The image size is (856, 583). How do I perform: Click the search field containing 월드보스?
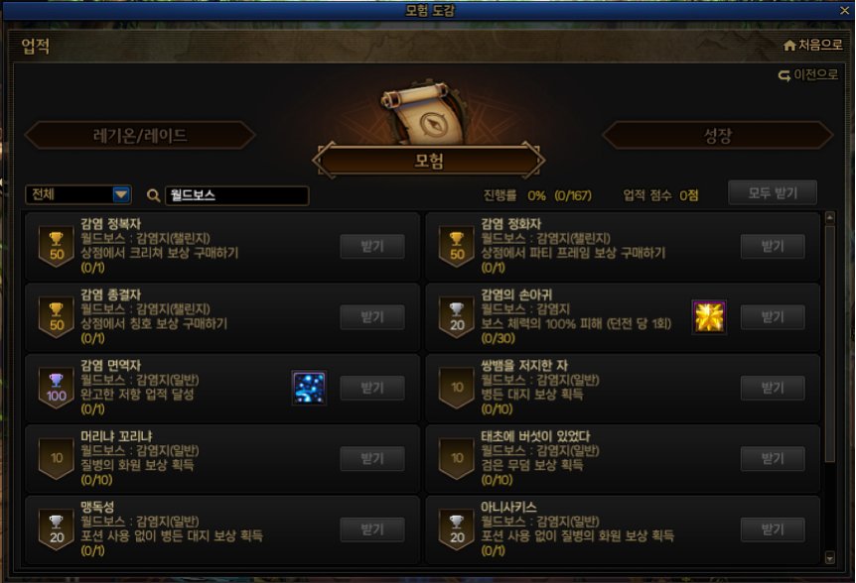tap(237, 195)
